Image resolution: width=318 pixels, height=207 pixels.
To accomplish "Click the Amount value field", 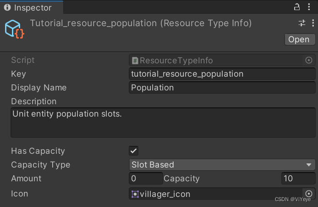I will tap(146, 179).
